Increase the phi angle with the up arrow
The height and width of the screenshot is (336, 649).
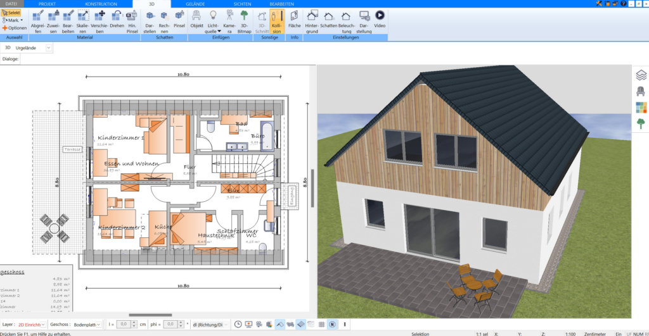coord(181,323)
